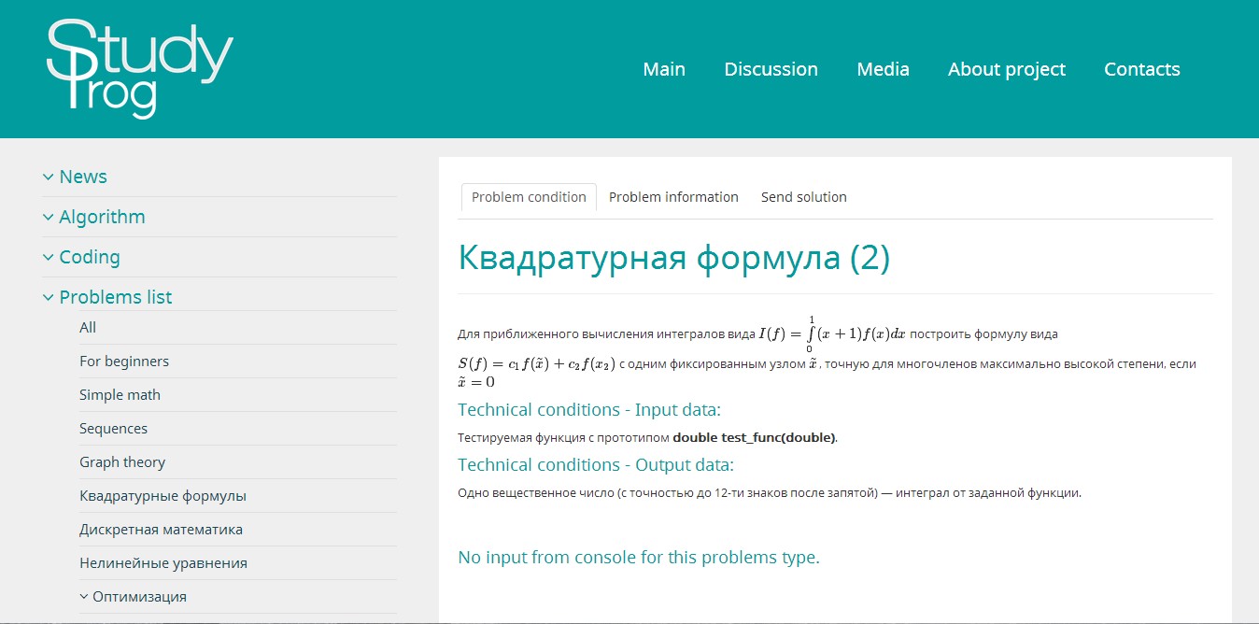Image resolution: width=1259 pixels, height=624 pixels.
Task: Click the double test_func(double) prototype text
Action: click(x=754, y=437)
